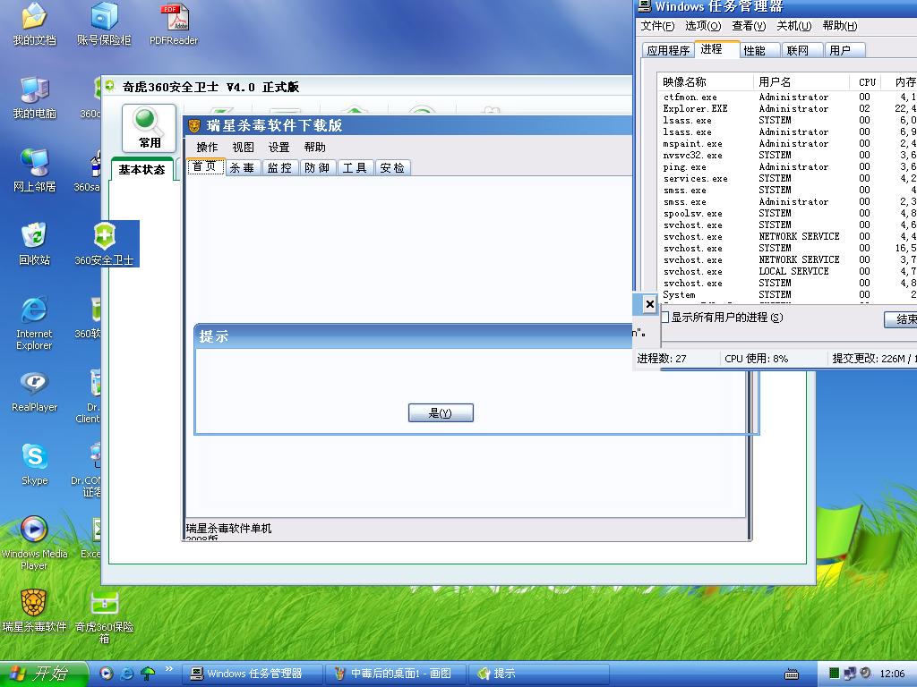Close the small popup with the X button

650,304
